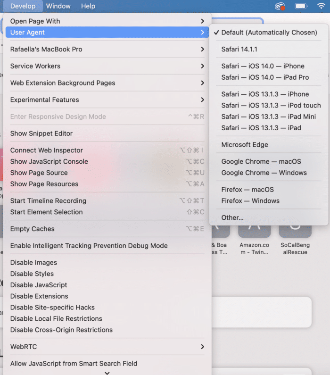Expand the WebRTC submenu
330x375 pixels.
107,347
